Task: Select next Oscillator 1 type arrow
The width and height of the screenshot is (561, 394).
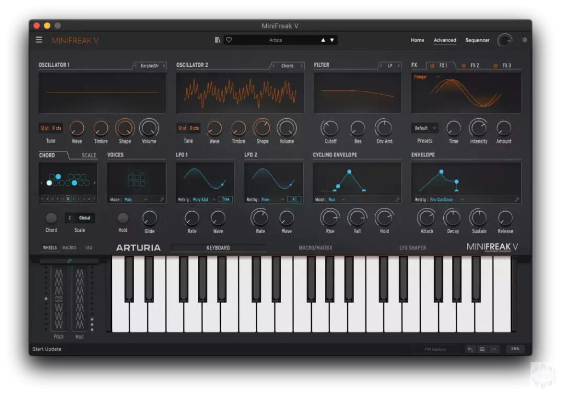Action: click(x=164, y=66)
